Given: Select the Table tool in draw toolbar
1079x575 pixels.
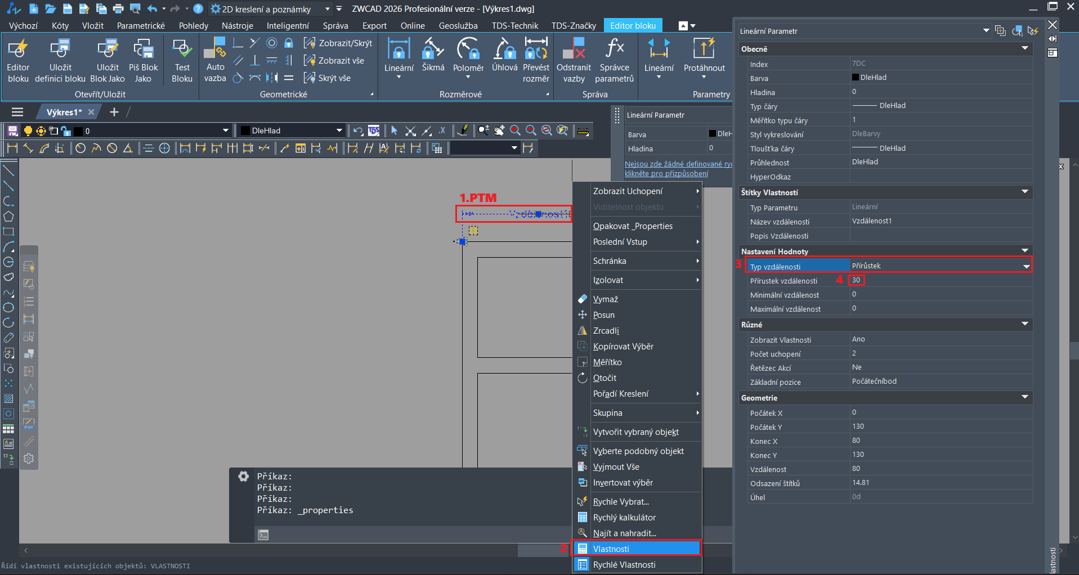Looking at the screenshot, I should pyautogui.click(x=8, y=429).
